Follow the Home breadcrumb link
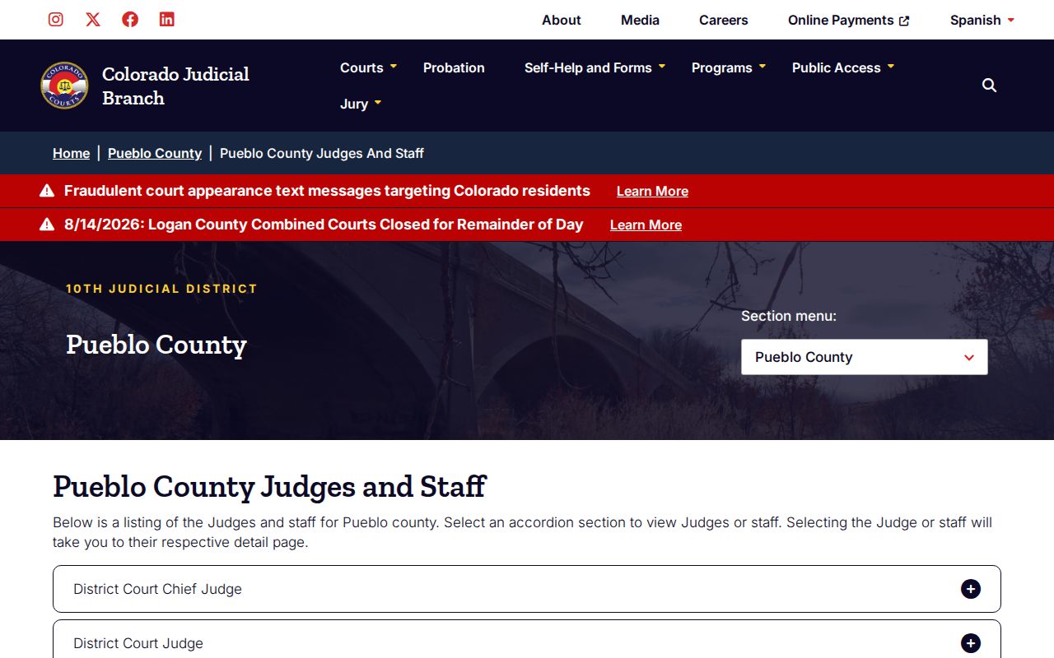 [x=71, y=153]
